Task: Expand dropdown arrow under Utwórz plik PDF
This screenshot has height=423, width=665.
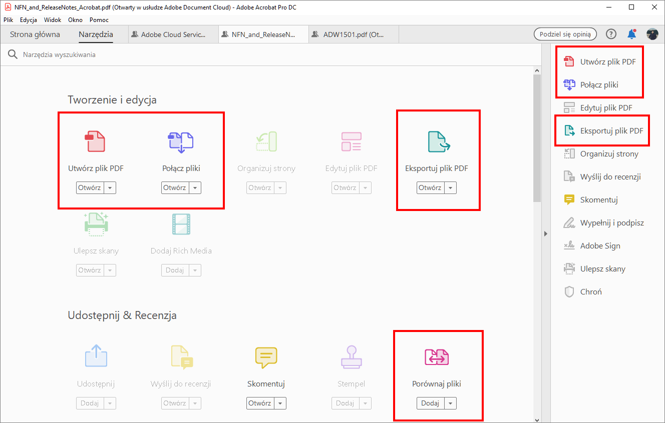Action: click(110, 188)
